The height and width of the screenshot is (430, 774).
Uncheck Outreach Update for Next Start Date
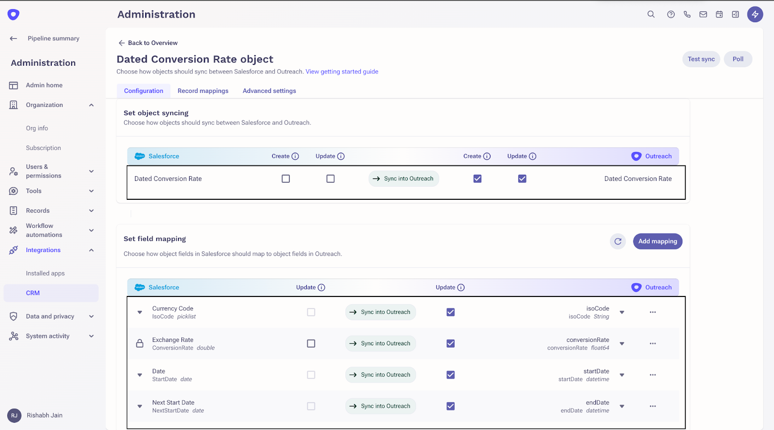point(450,406)
